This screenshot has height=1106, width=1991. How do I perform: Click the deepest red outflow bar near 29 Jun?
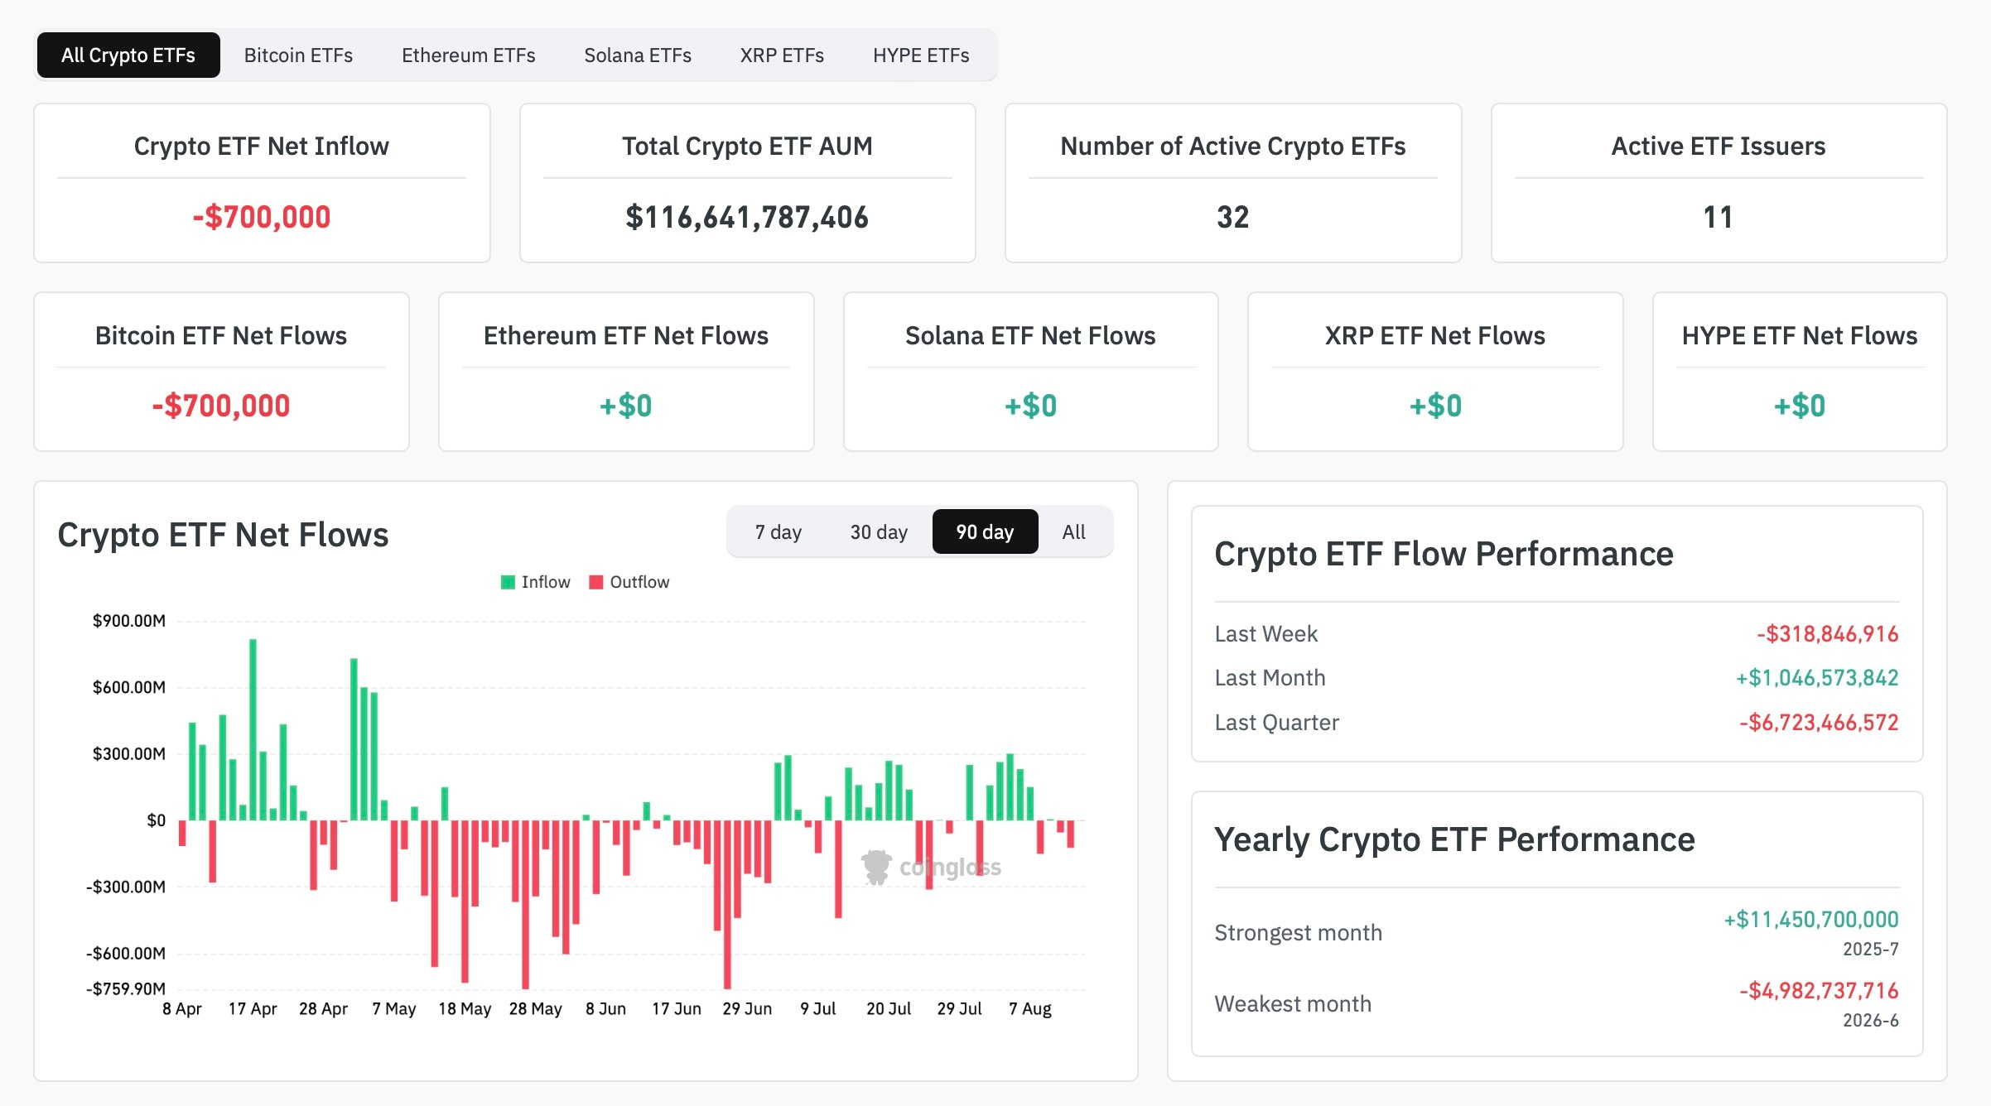727,904
